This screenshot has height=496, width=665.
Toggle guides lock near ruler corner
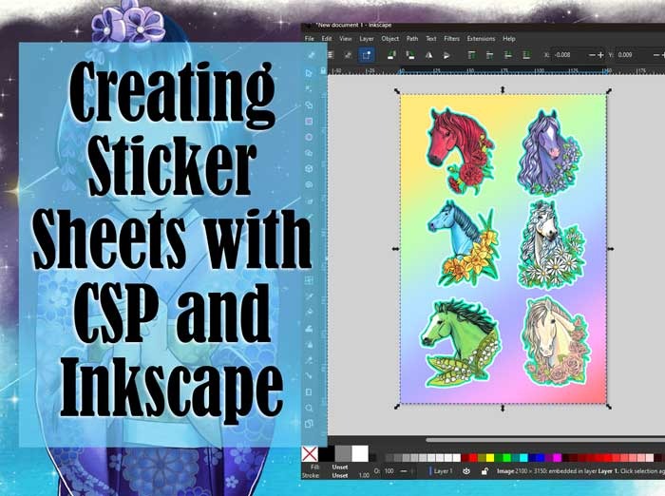click(323, 70)
